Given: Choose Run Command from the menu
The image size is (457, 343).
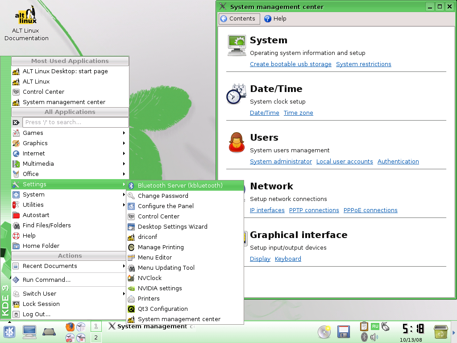Looking at the screenshot, I should [x=46, y=280].
